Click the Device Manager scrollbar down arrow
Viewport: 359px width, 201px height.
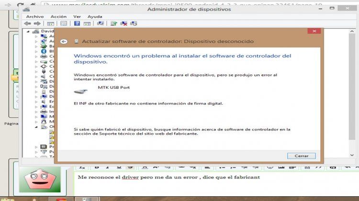352,155
